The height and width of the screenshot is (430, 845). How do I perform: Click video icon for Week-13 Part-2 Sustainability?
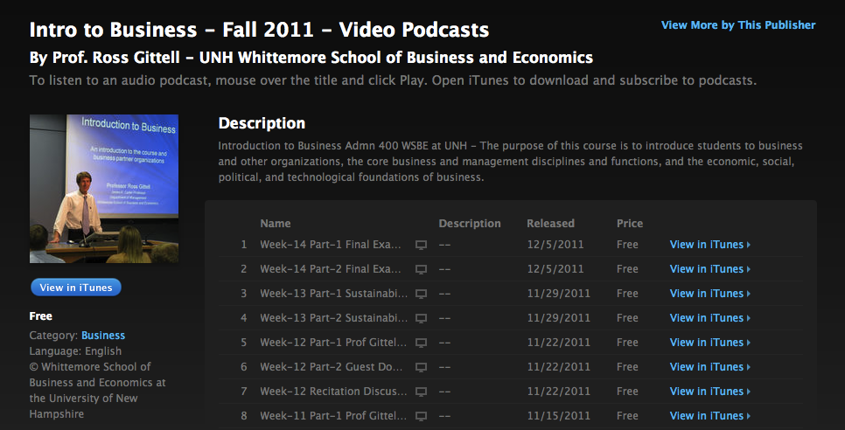point(421,318)
